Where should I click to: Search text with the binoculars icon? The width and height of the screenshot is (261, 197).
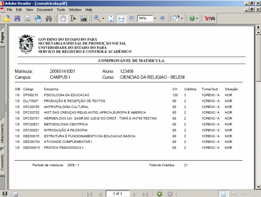click(49, 18)
